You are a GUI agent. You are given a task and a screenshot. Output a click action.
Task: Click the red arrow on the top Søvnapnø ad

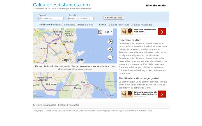point(162,32)
